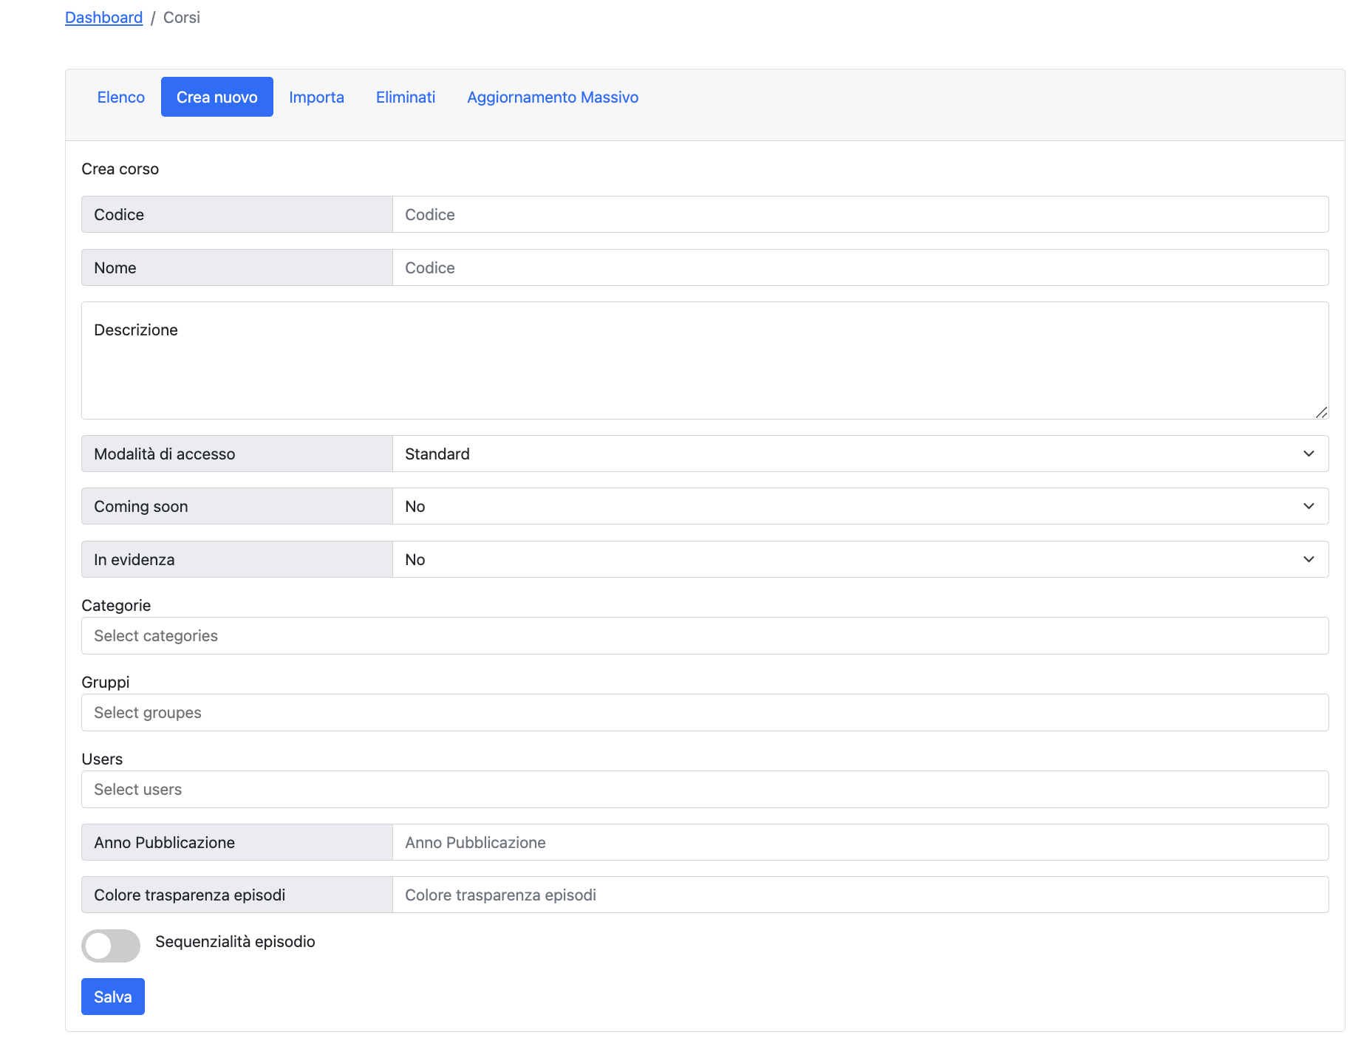Click into the Codice input field
Viewport: 1361px width, 1049px height.
click(x=859, y=214)
